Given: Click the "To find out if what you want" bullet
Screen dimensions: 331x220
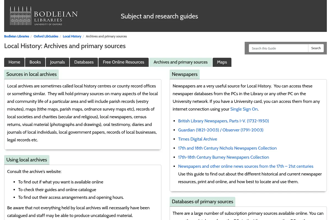Looking at the screenshot, I should click(61, 182).
